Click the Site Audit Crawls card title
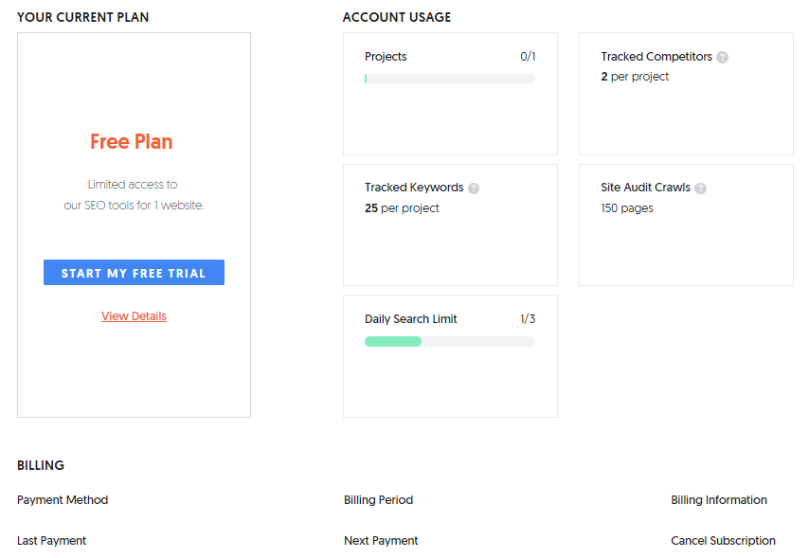The height and width of the screenshot is (558, 809). click(x=645, y=188)
